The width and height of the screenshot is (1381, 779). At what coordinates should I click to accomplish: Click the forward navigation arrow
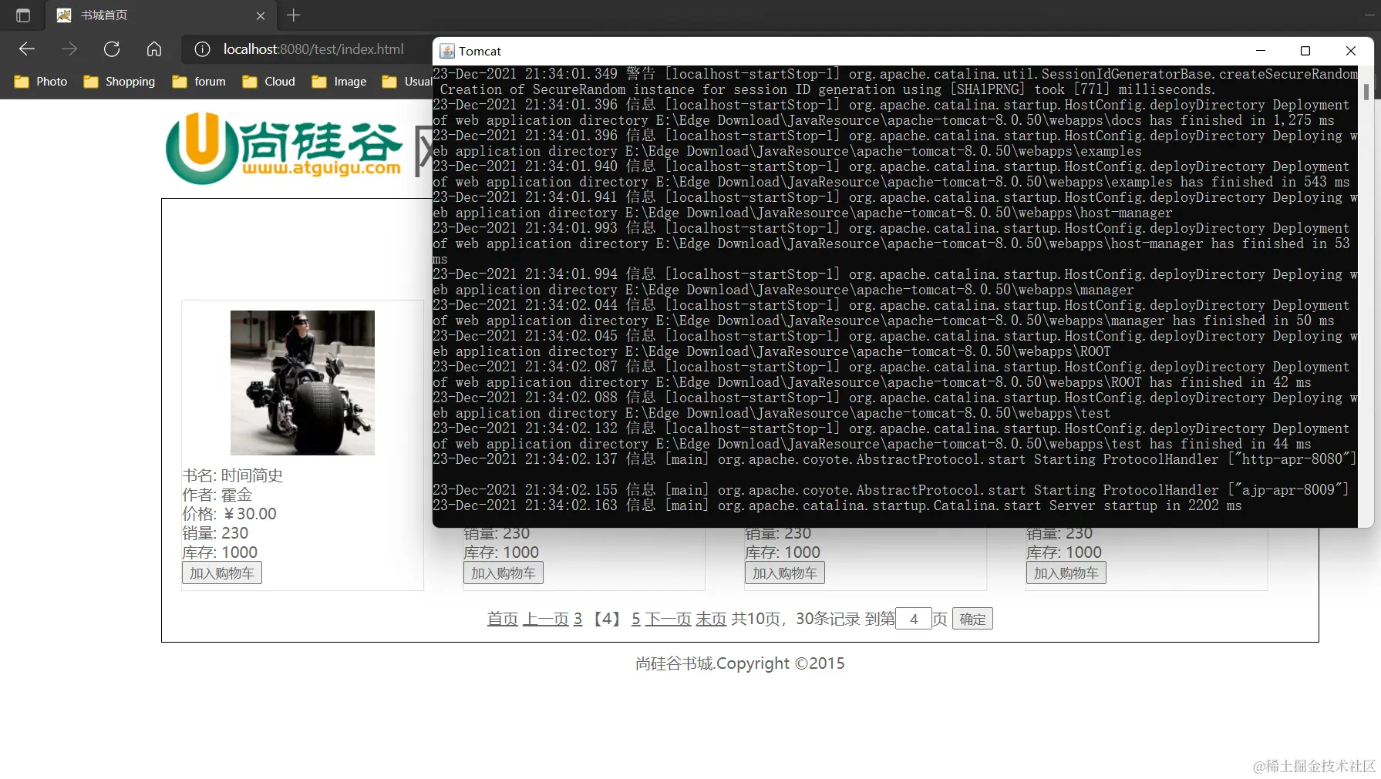click(x=69, y=49)
